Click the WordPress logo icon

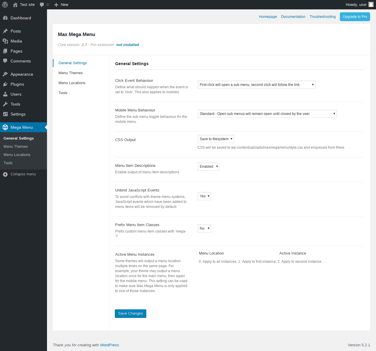(5, 5)
